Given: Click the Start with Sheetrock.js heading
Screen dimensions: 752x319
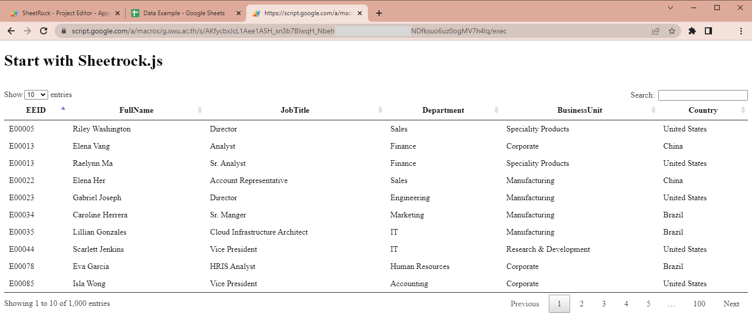Looking at the screenshot, I should pyautogui.click(x=83, y=61).
